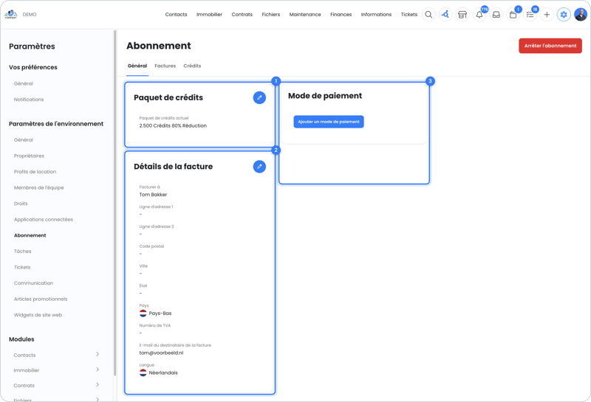Open the marketplace store icon
The width and height of the screenshot is (591, 402).
(x=462, y=15)
